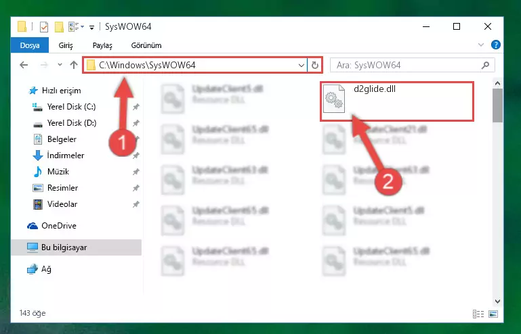521x334 pixels.
Task: Click the d2glide.dll gear file icon
Action: (334, 99)
